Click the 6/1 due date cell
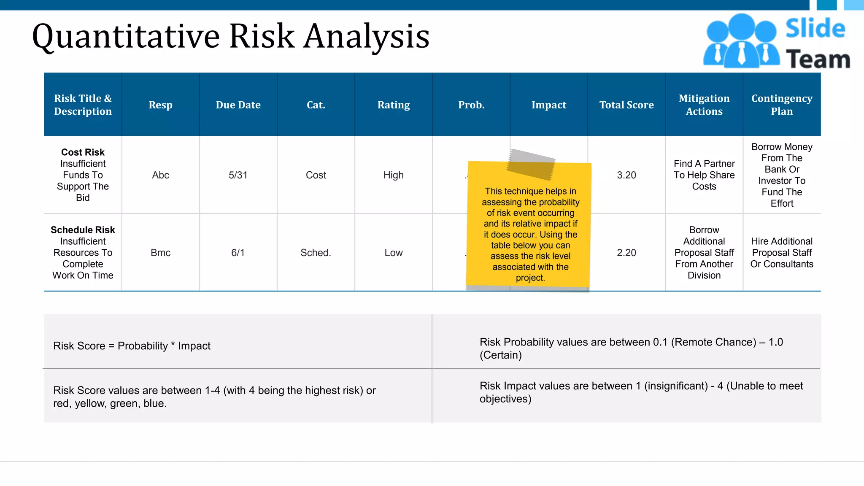The image size is (864, 486). tap(238, 252)
